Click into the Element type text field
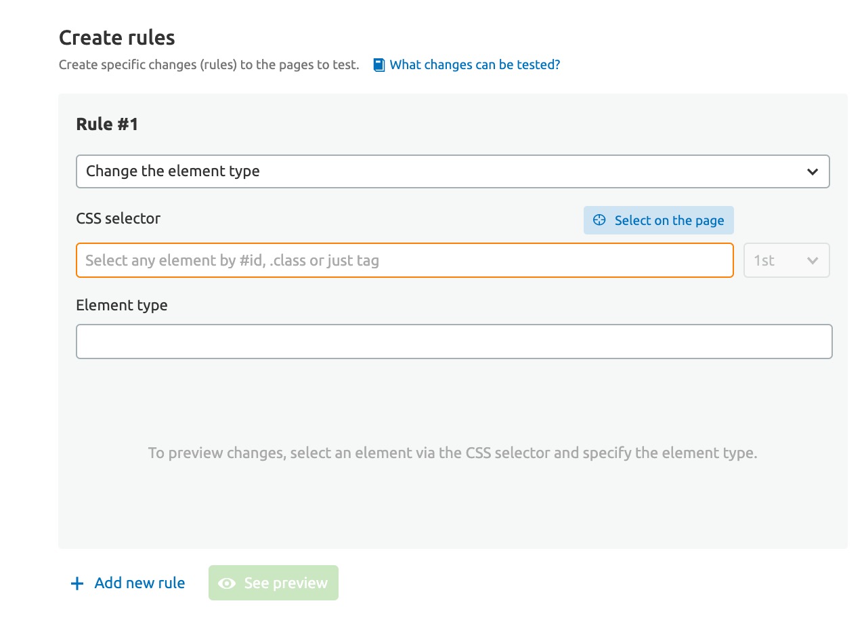This screenshot has width=864, height=618. tap(454, 342)
